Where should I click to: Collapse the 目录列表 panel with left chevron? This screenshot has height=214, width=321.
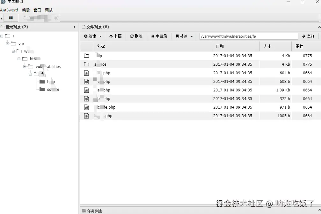(x=74, y=27)
